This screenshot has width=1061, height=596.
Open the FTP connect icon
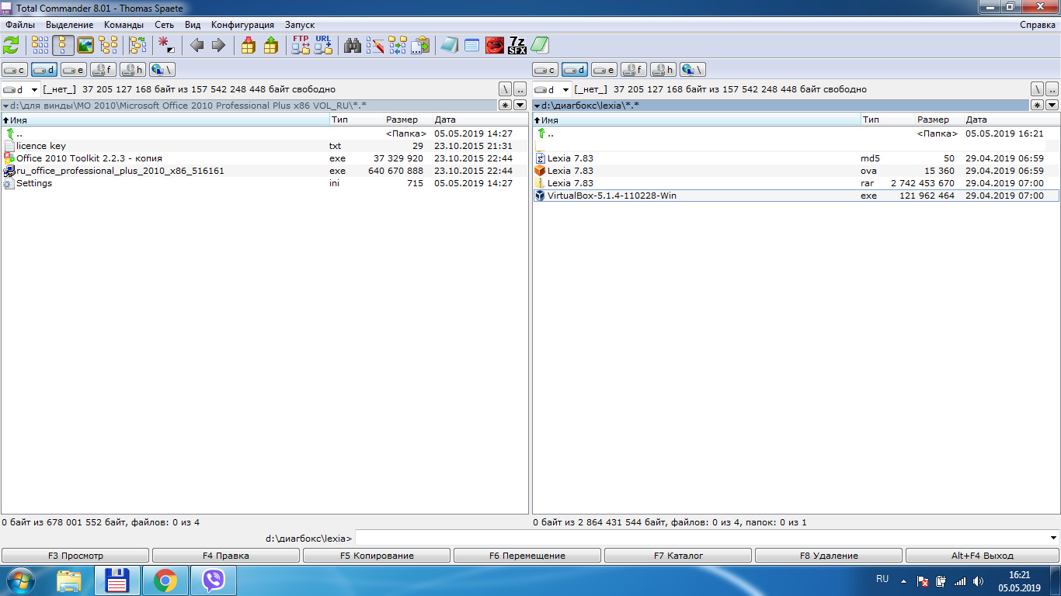(x=301, y=45)
